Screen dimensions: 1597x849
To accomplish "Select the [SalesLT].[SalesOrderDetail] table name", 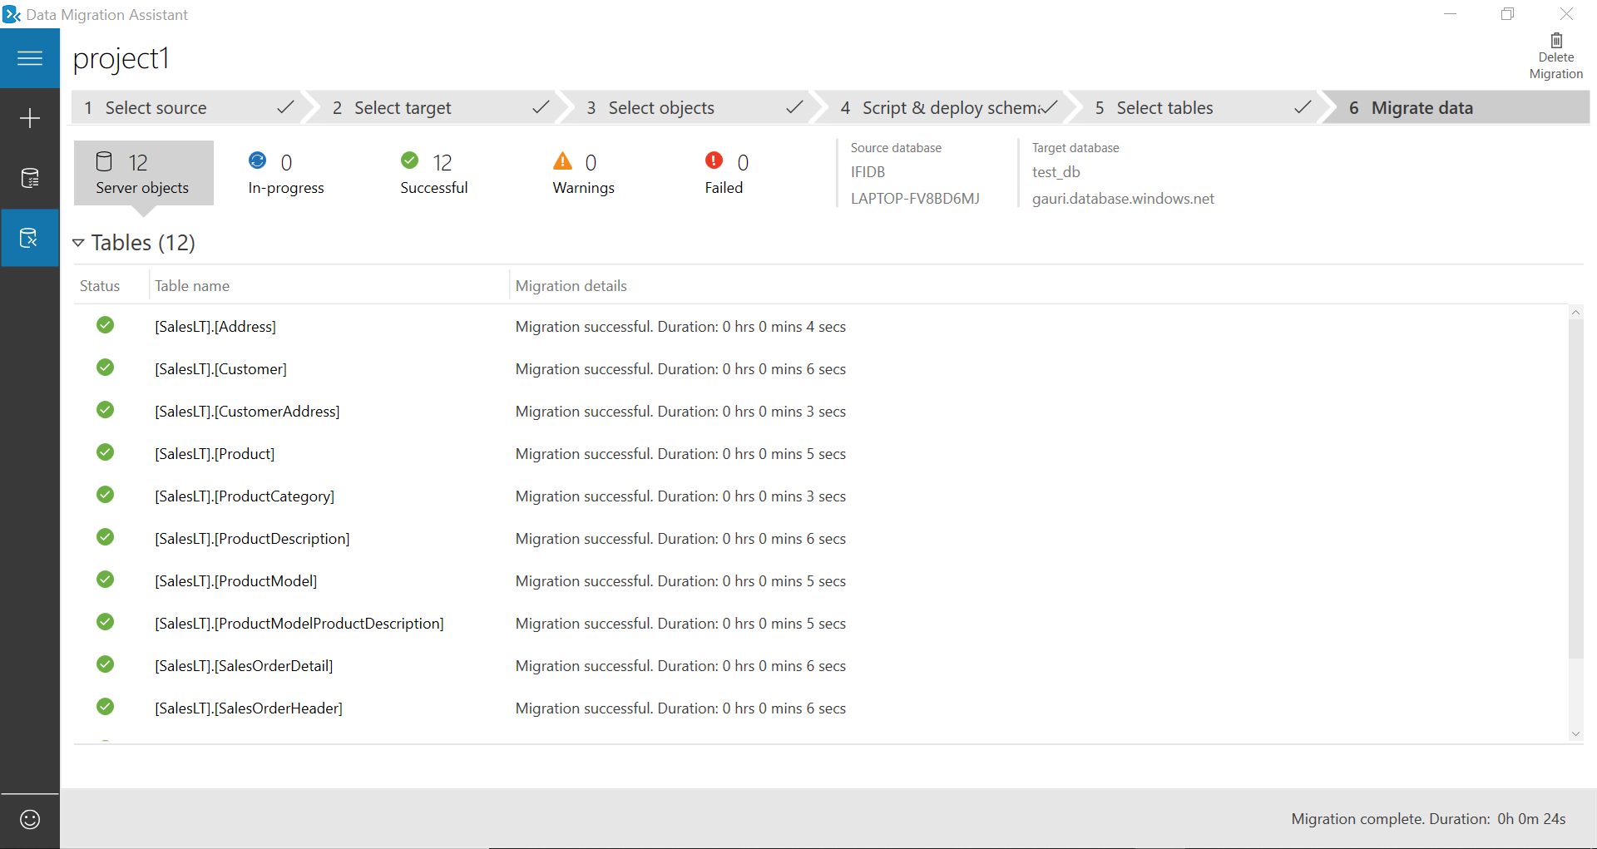I will click(x=244, y=666).
